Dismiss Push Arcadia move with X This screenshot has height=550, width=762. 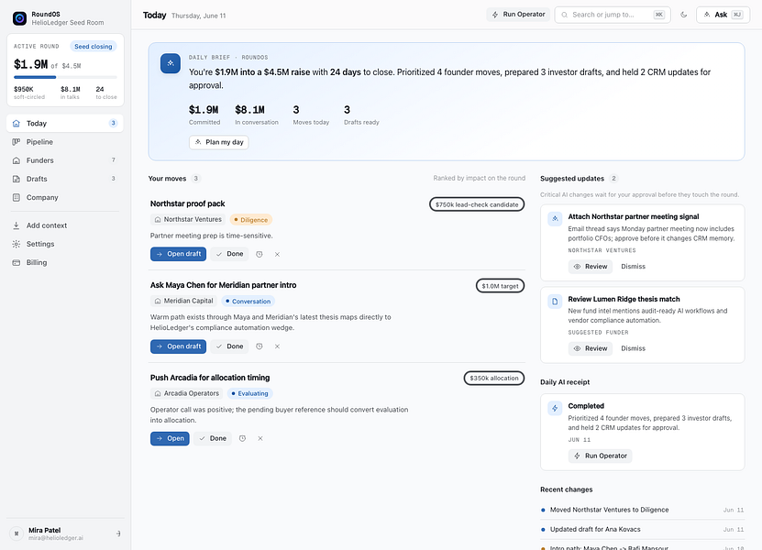(x=260, y=439)
